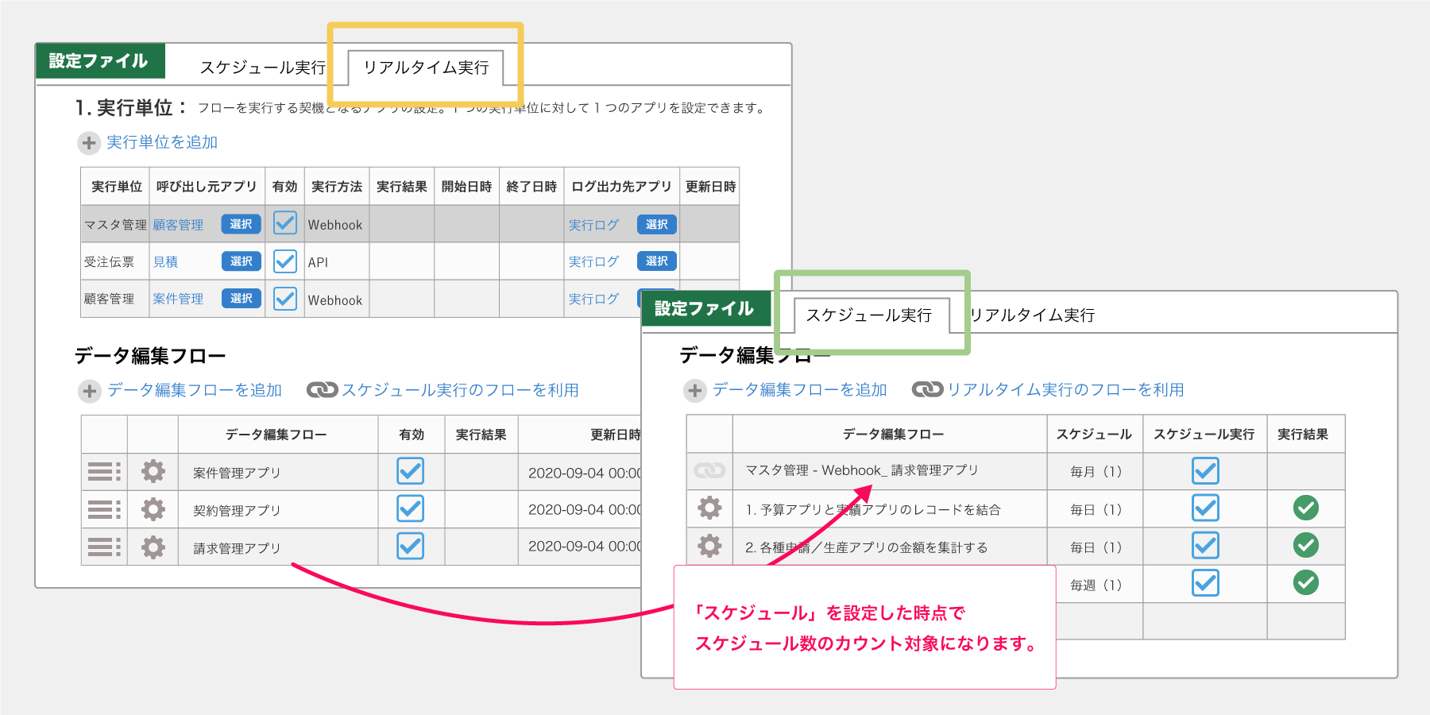Open 案件管理 link in 顧客管理 row

coord(178,300)
